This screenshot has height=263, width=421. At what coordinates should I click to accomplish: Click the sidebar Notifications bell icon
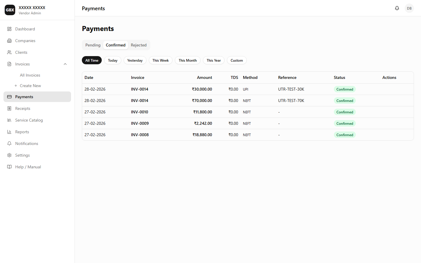pyautogui.click(x=9, y=143)
